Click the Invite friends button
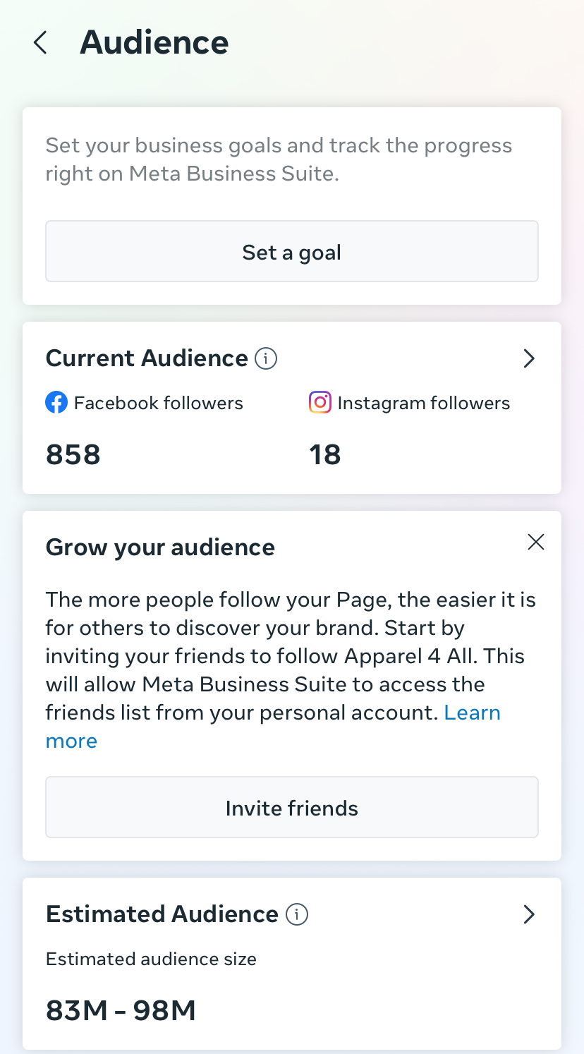 coord(292,808)
